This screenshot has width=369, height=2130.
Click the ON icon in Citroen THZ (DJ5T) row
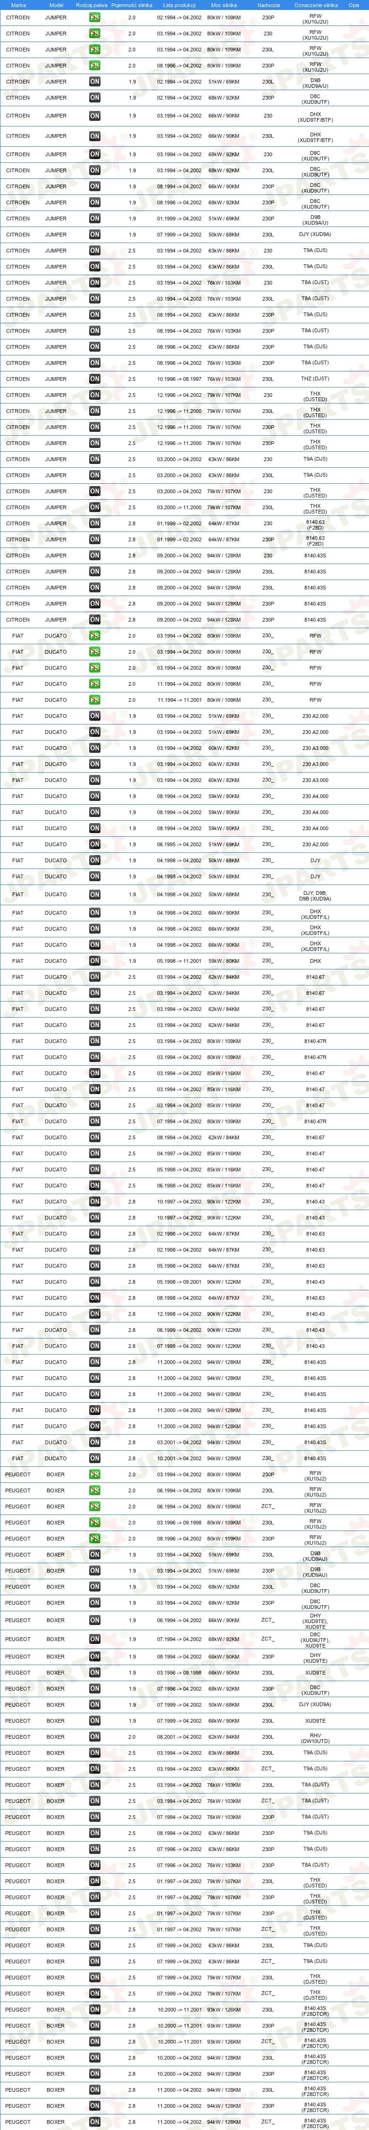point(94,379)
